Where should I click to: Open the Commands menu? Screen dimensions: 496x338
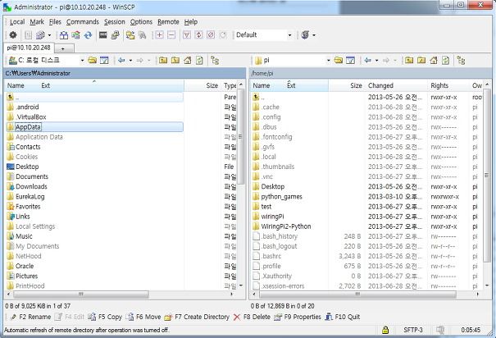coord(83,22)
